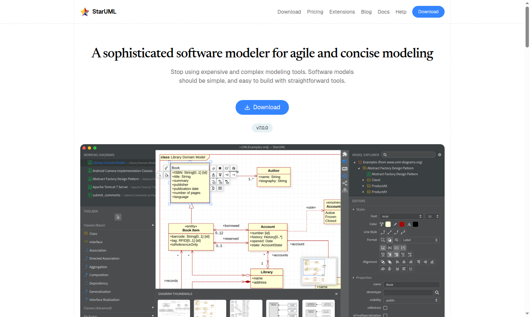Check the isFinalSpecialization property

pos(385,315)
